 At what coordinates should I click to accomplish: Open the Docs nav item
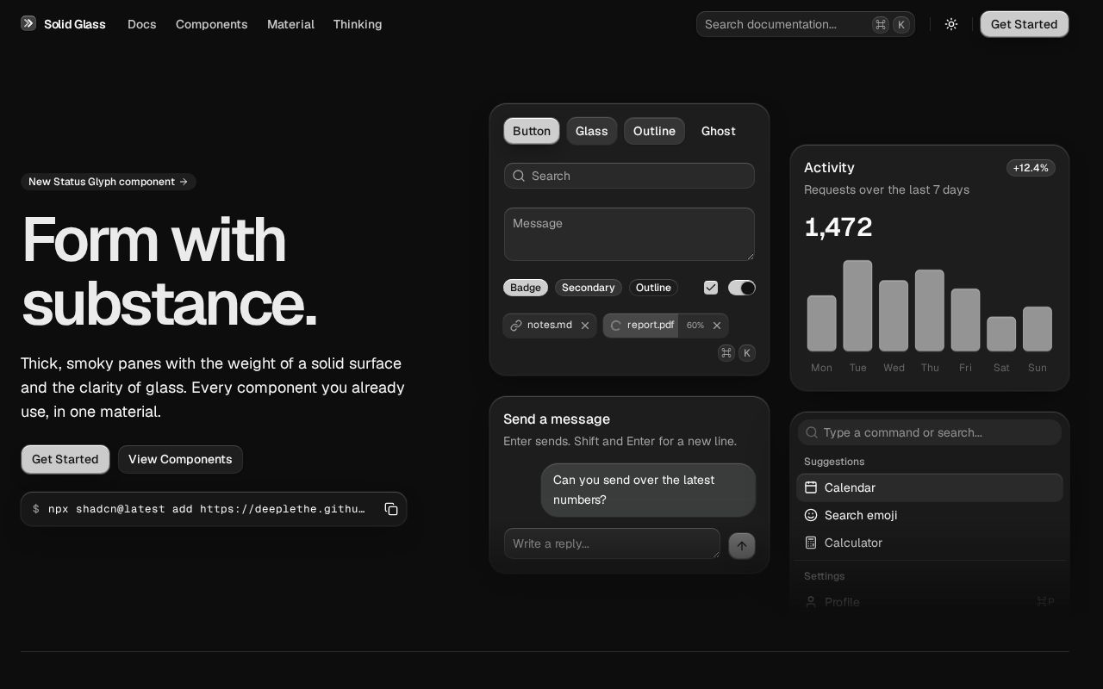click(142, 24)
